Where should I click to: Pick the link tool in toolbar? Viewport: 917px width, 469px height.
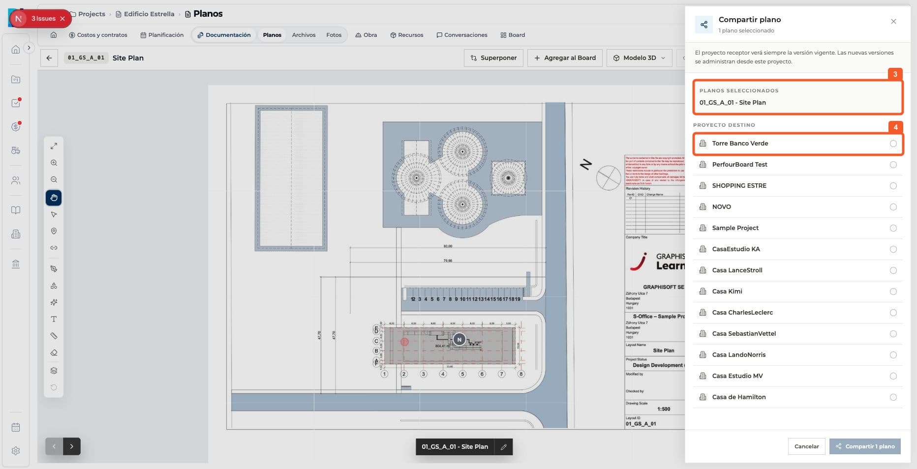click(x=54, y=248)
